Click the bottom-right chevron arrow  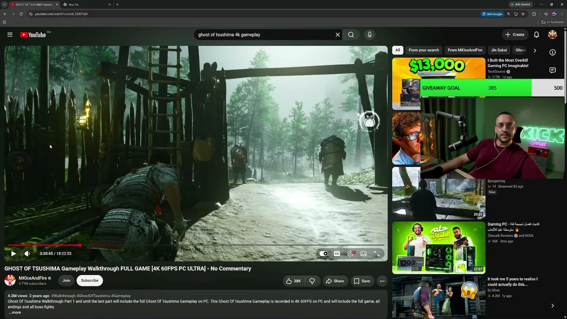point(552,306)
